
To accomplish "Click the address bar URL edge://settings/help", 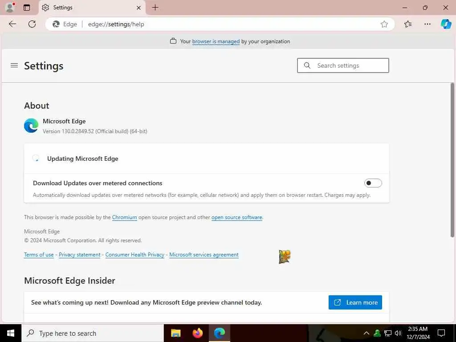I will click(x=116, y=24).
